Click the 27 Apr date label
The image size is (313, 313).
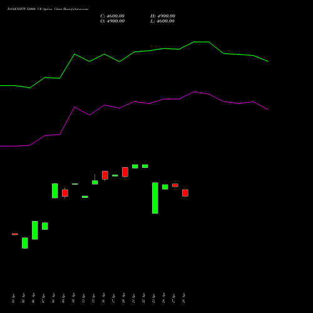coord(173,298)
